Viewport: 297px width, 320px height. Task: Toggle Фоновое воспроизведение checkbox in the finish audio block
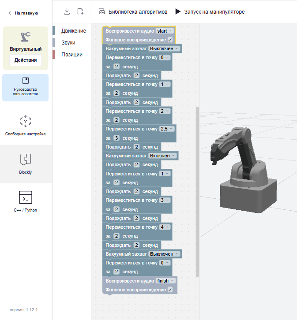point(170,290)
